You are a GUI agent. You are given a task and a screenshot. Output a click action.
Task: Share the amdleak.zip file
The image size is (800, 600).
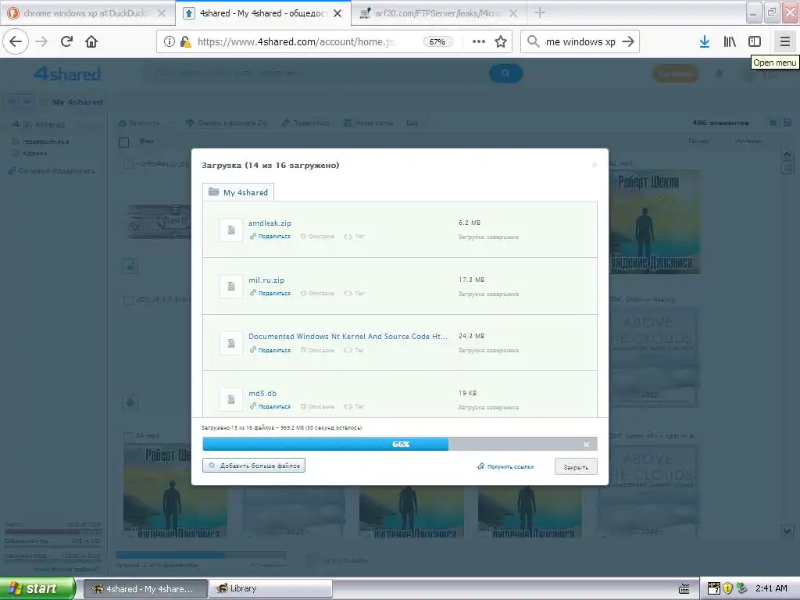pos(270,236)
